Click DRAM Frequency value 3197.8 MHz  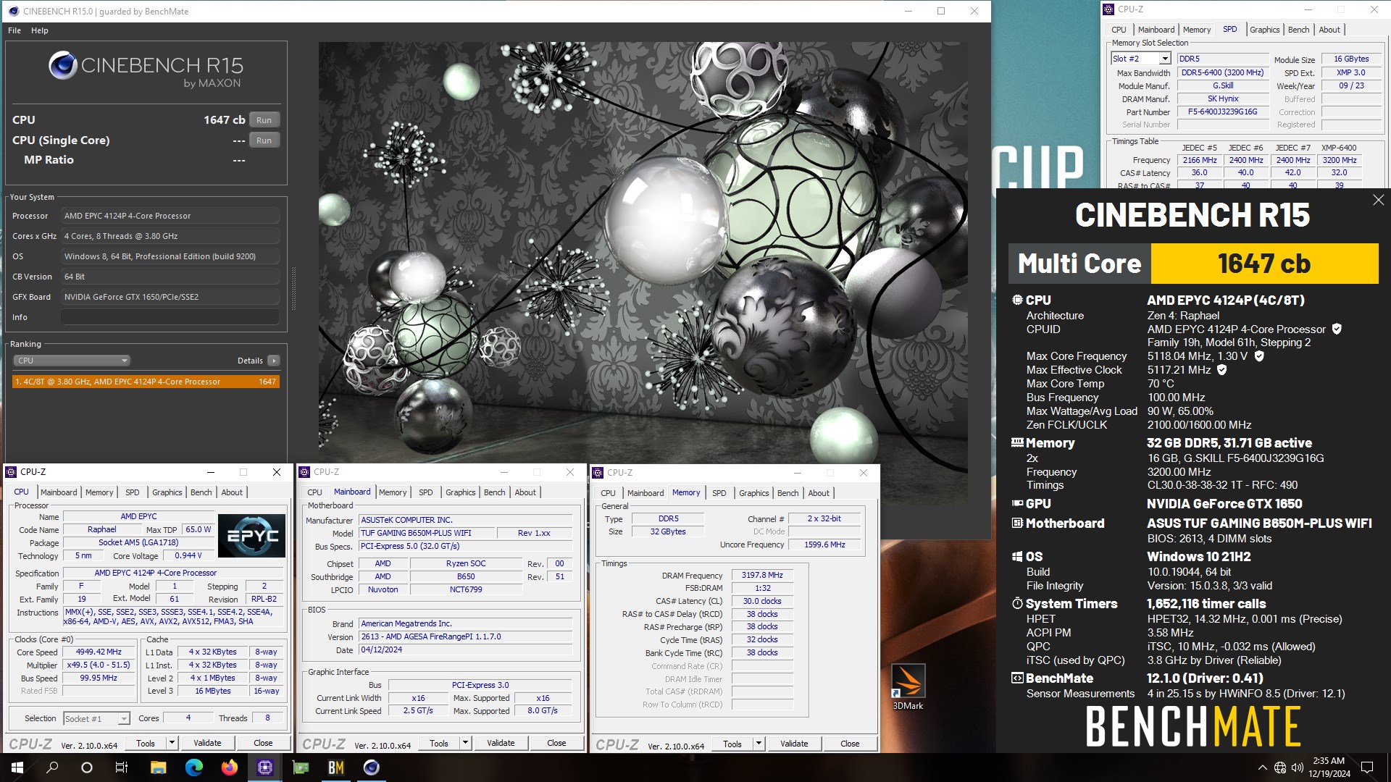click(761, 575)
